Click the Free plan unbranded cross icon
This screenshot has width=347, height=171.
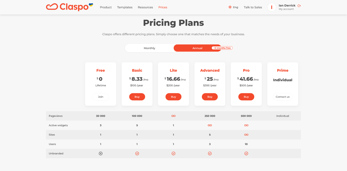point(101,153)
